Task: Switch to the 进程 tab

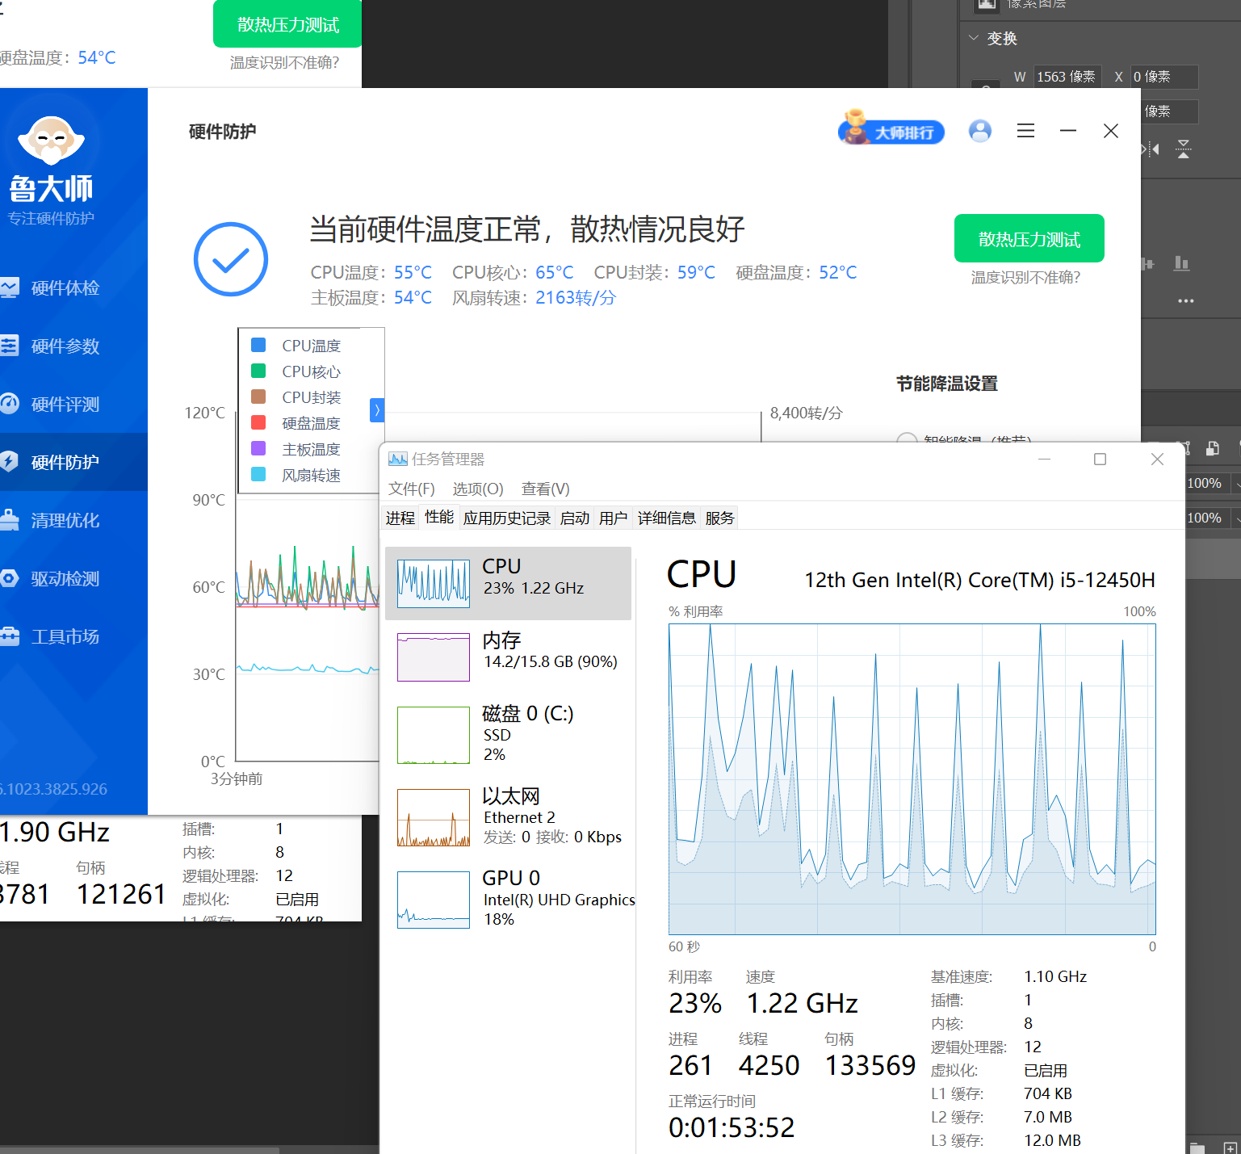Action: (400, 518)
